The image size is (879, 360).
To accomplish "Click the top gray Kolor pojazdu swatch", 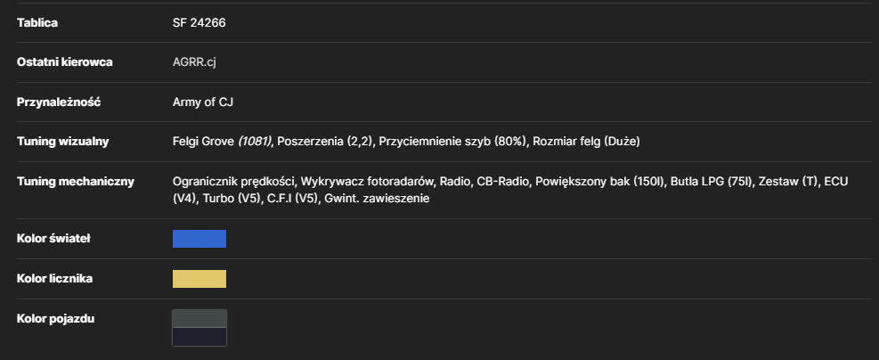I will pyautogui.click(x=199, y=318).
